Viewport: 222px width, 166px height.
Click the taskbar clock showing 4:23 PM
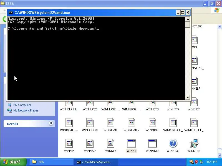pos(212,162)
